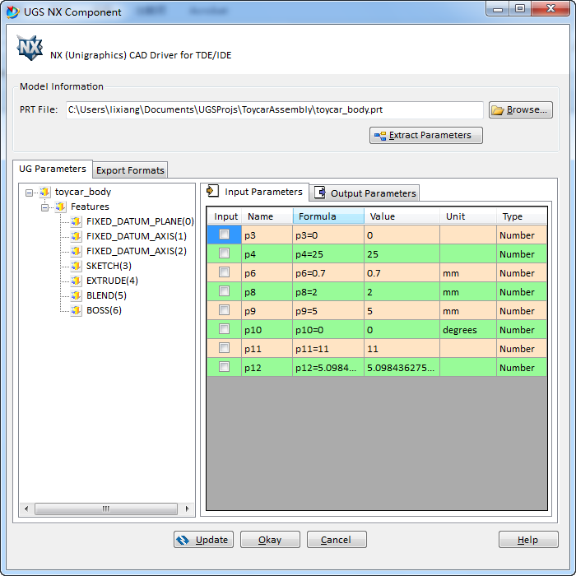
Task: Select SKETCH(3) in the feature tree
Action: [109, 266]
